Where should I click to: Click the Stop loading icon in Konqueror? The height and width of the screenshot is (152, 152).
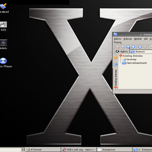[x=145, y=47]
